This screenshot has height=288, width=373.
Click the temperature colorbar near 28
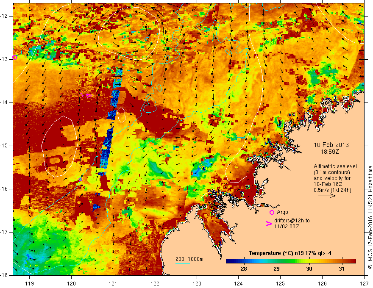[x=244, y=261]
